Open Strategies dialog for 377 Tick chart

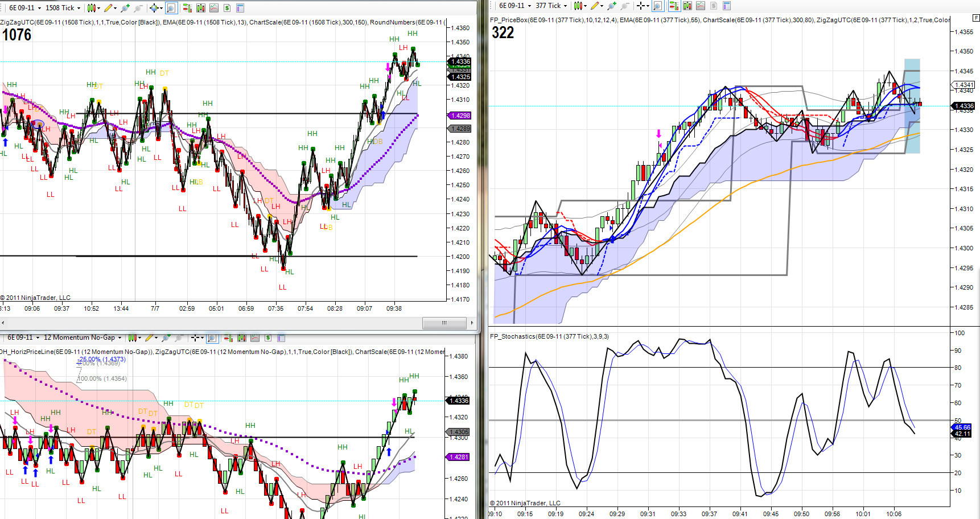[714, 6]
